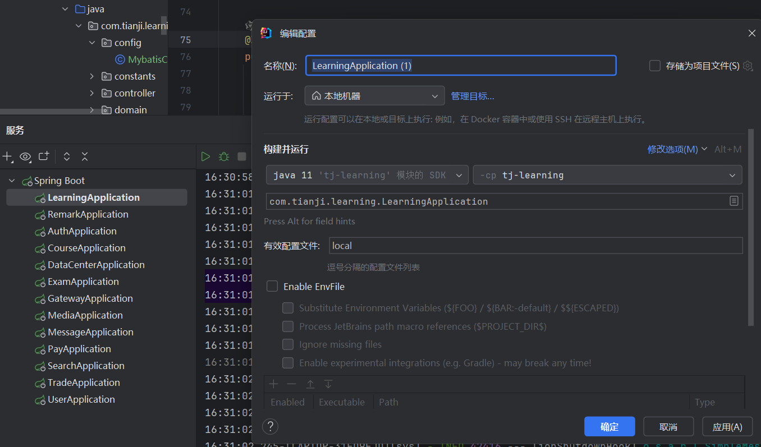Remove EnvFile entry with minus icon
This screenshot has width=761, height=447.
click(x=291, y=384)
